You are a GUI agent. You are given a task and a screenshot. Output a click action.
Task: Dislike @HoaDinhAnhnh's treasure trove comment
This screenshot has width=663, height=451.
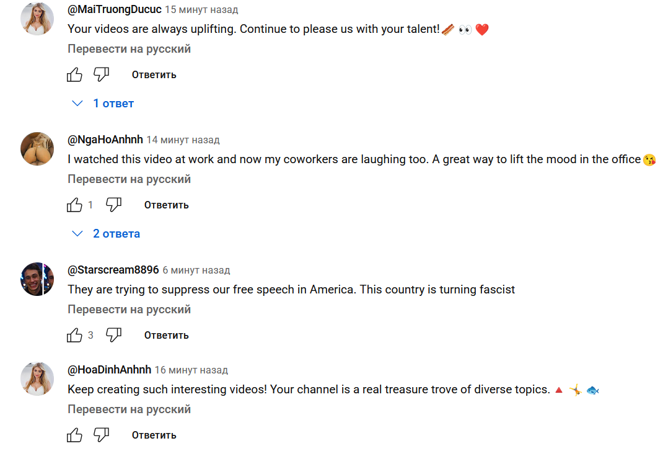(x=101, y=435)
